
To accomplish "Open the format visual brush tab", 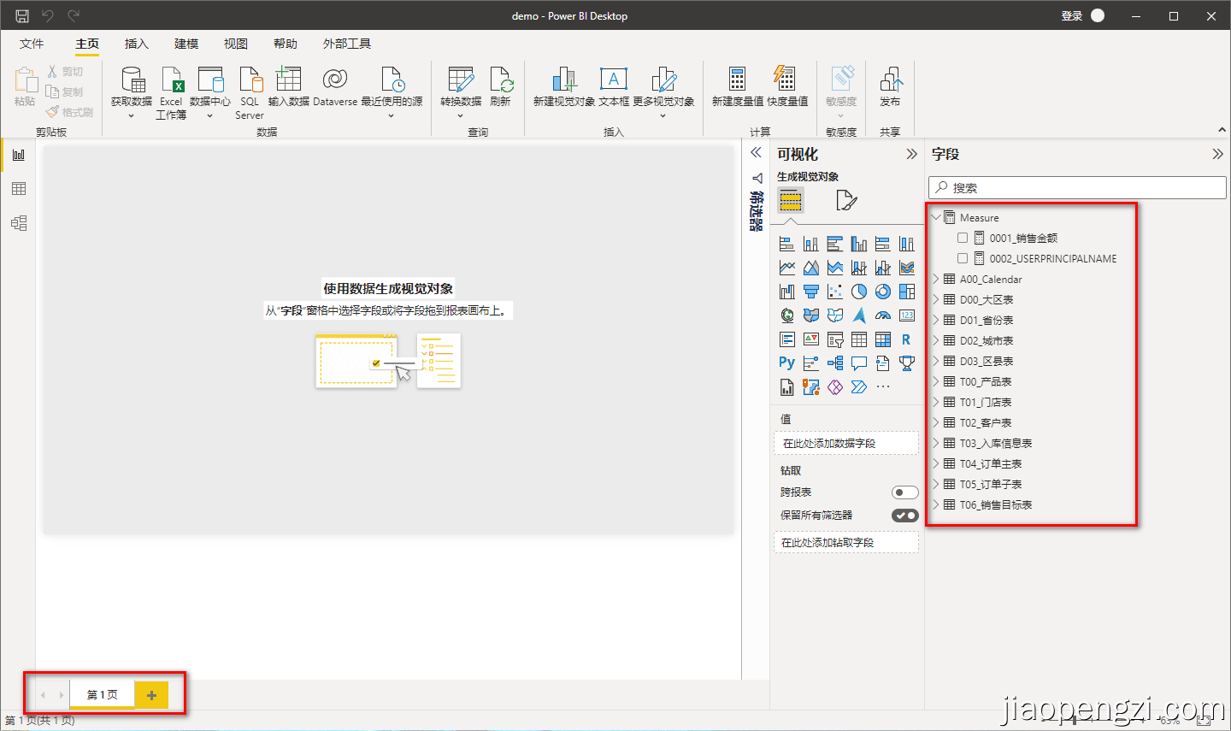I will click(845, 200).
